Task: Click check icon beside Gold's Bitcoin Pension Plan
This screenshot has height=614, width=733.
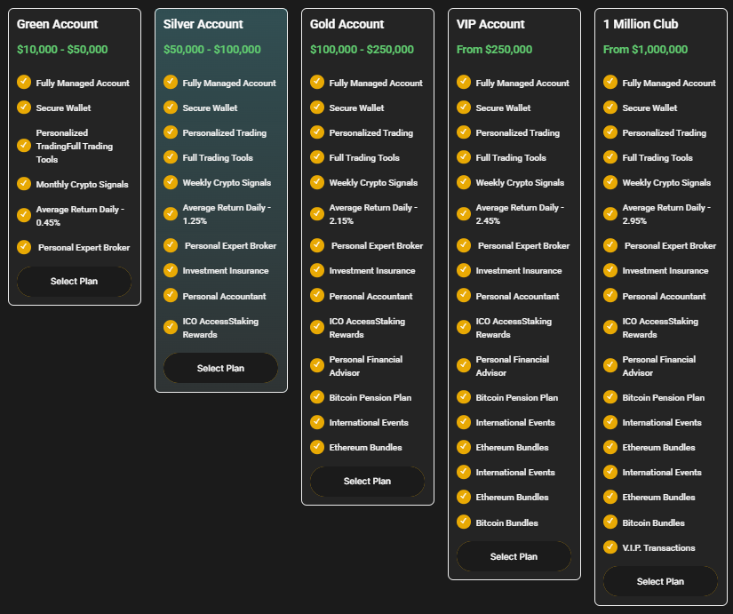Action: [x=317, y=397]
